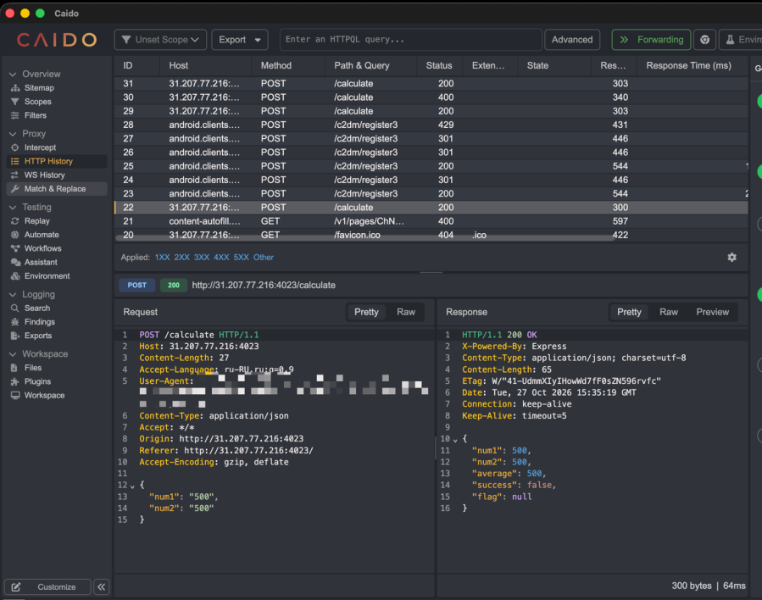Open Environment in the sidebar

[x=57, y=276]
